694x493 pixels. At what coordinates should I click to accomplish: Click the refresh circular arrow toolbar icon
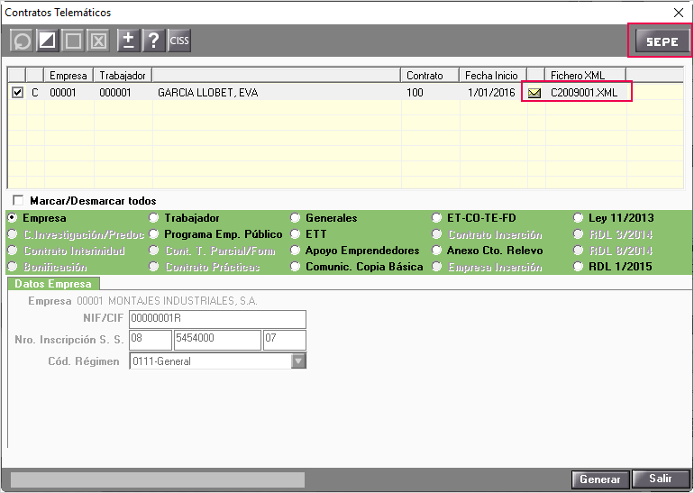click(x=22, y=41)
